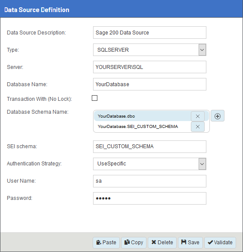Click the Validate checkmark button
This screenshot has height=252, width=243.
pos(220,243)
